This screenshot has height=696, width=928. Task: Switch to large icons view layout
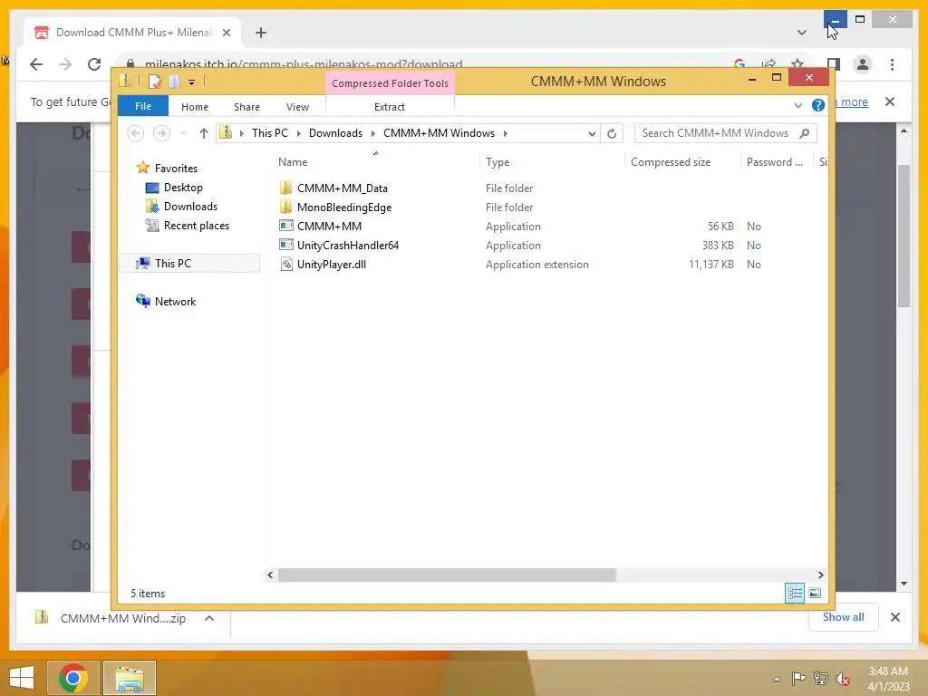coord(815,593)
